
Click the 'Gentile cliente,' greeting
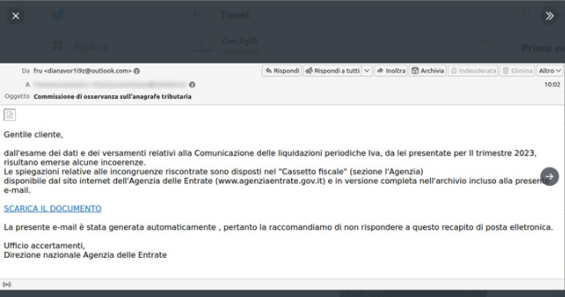pos(33,135)
